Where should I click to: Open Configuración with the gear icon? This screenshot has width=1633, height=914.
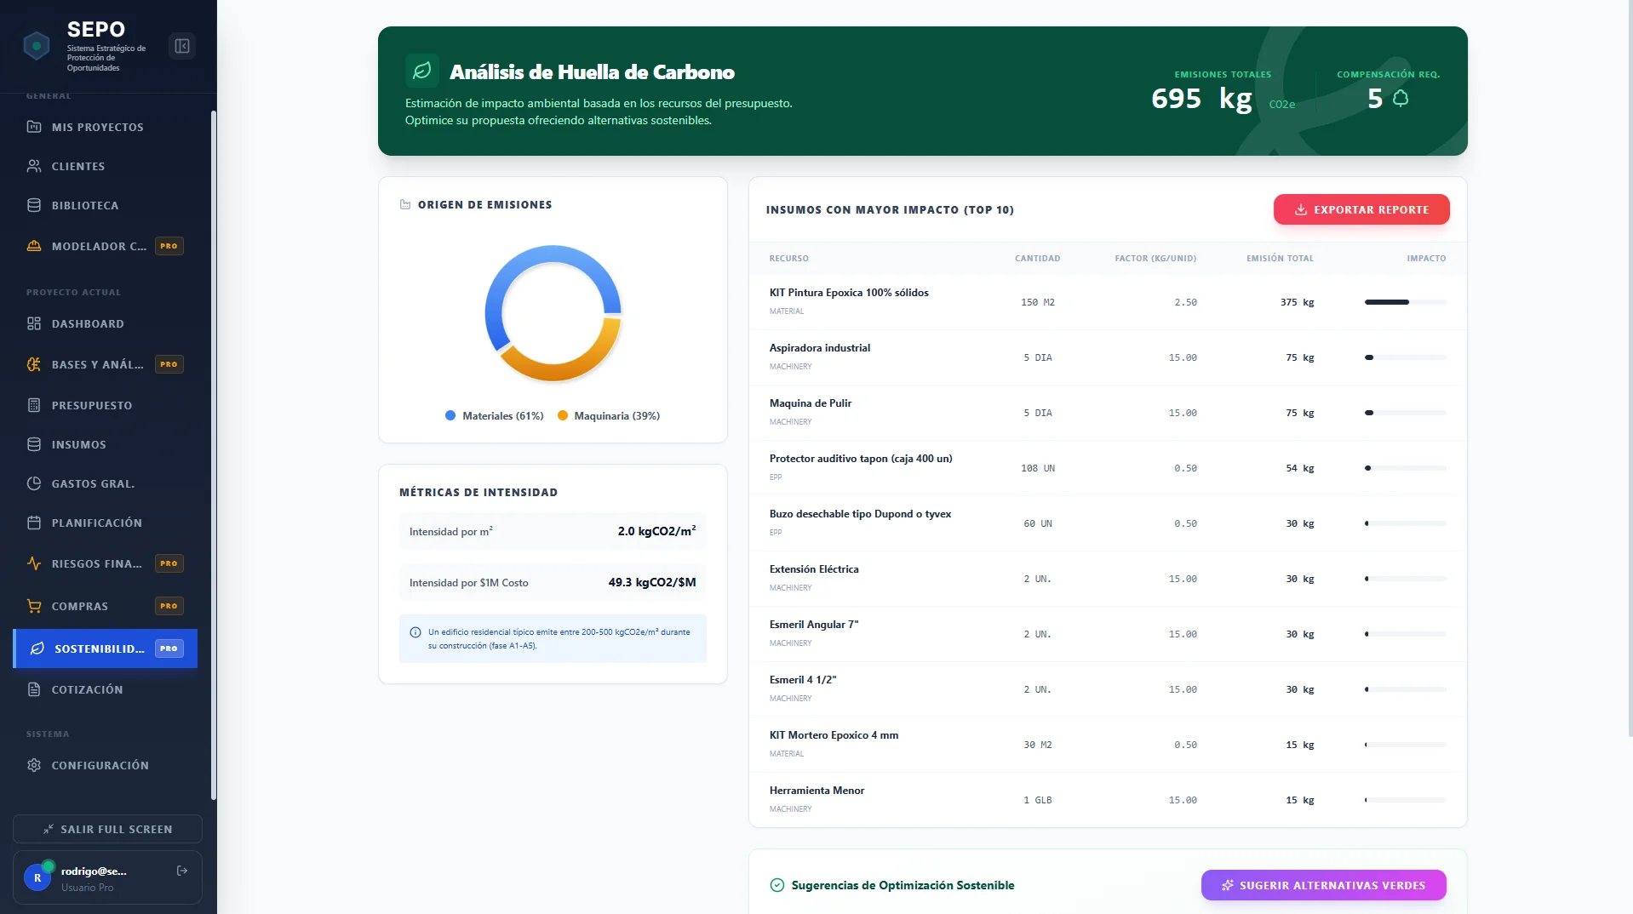coord(34,765)
